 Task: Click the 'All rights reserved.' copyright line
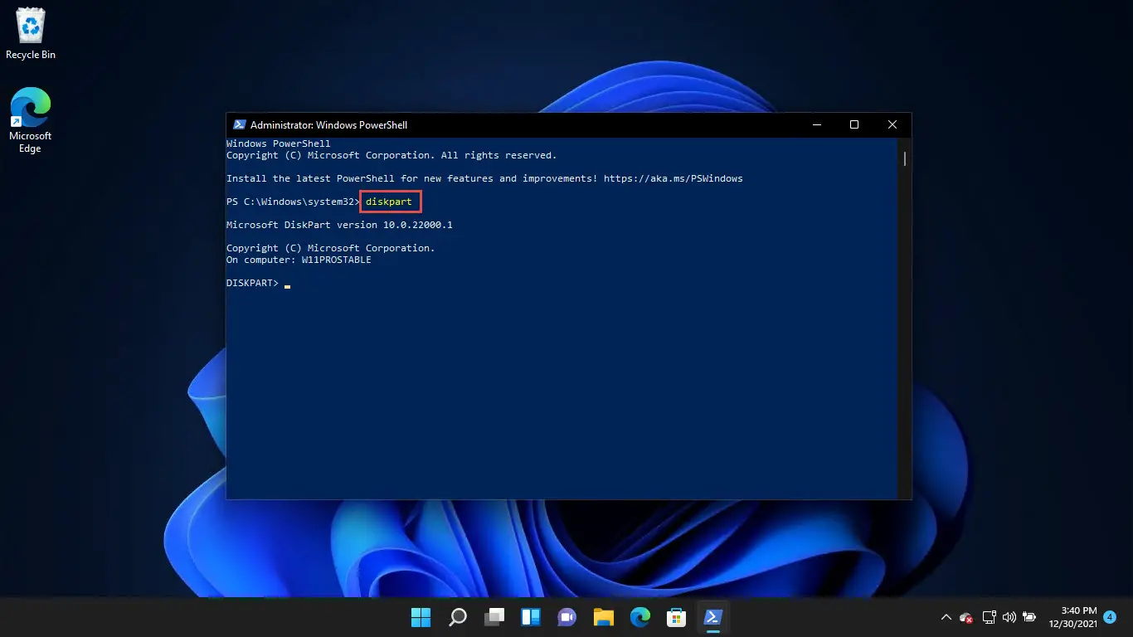[391, 155]
